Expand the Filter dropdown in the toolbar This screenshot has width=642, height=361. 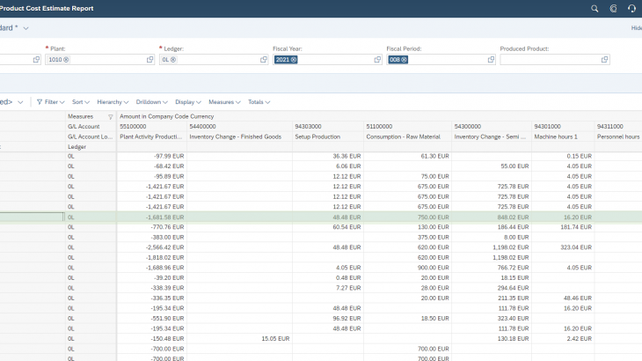(x=51, y=102)
